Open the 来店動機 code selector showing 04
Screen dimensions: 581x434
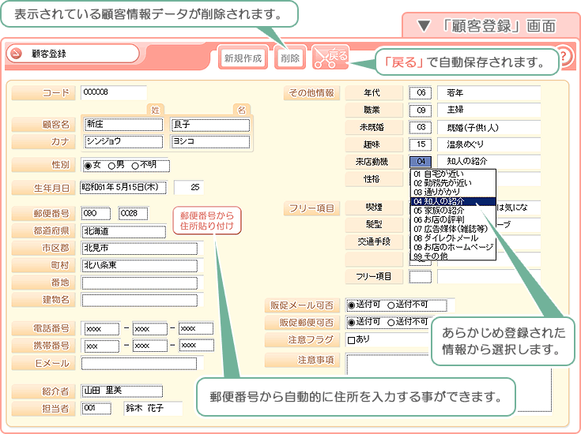point(421,162)
